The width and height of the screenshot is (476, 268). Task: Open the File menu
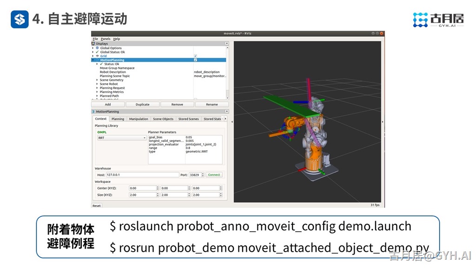[95, 39]
